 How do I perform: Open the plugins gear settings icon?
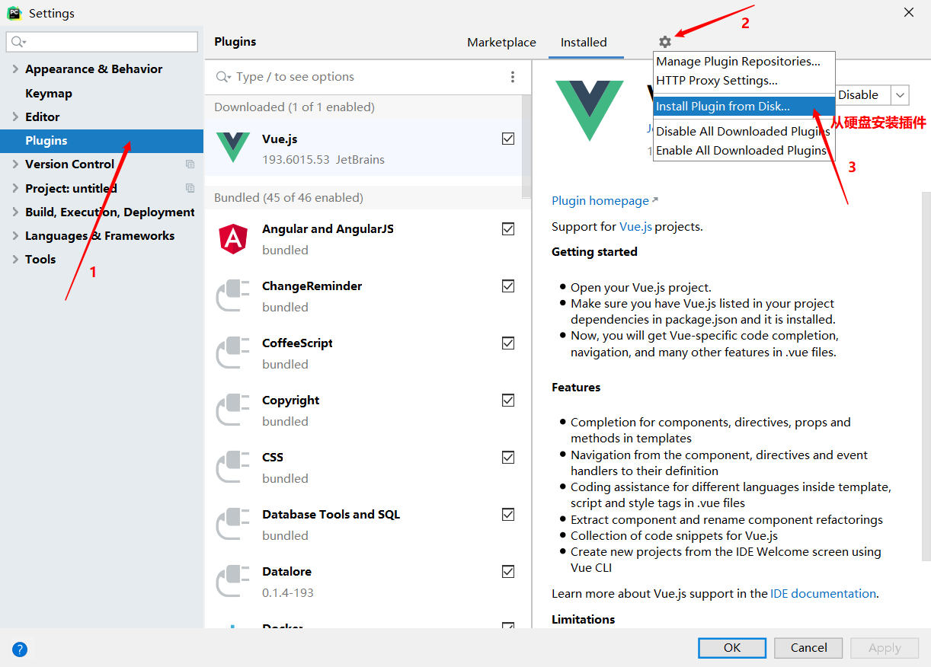tap(665, 42)
